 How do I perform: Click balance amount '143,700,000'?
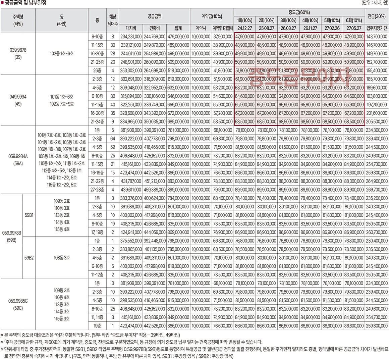point(377,37)
